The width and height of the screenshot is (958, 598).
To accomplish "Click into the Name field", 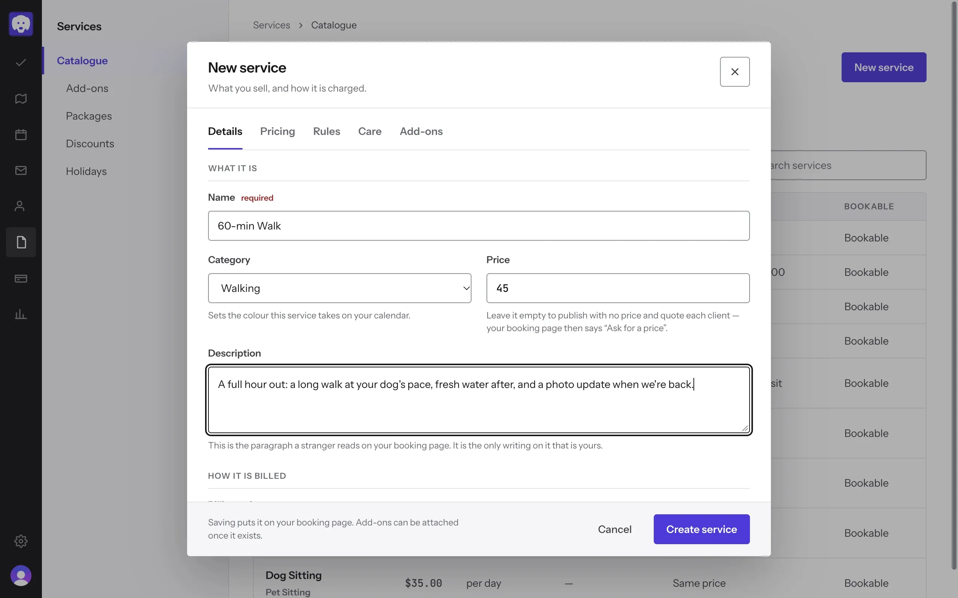I will [479, 226].
